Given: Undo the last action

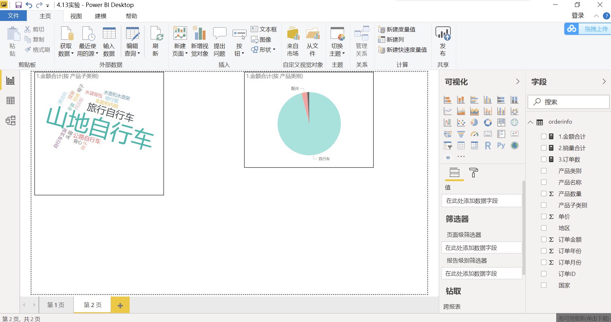Looking at the screenshot, I should [29, 5].
